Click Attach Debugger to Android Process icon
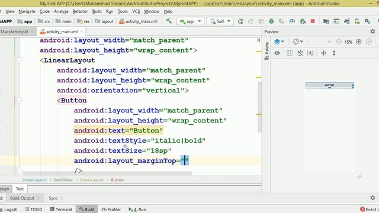Screen dimensions: 379x213 [303, 21]
